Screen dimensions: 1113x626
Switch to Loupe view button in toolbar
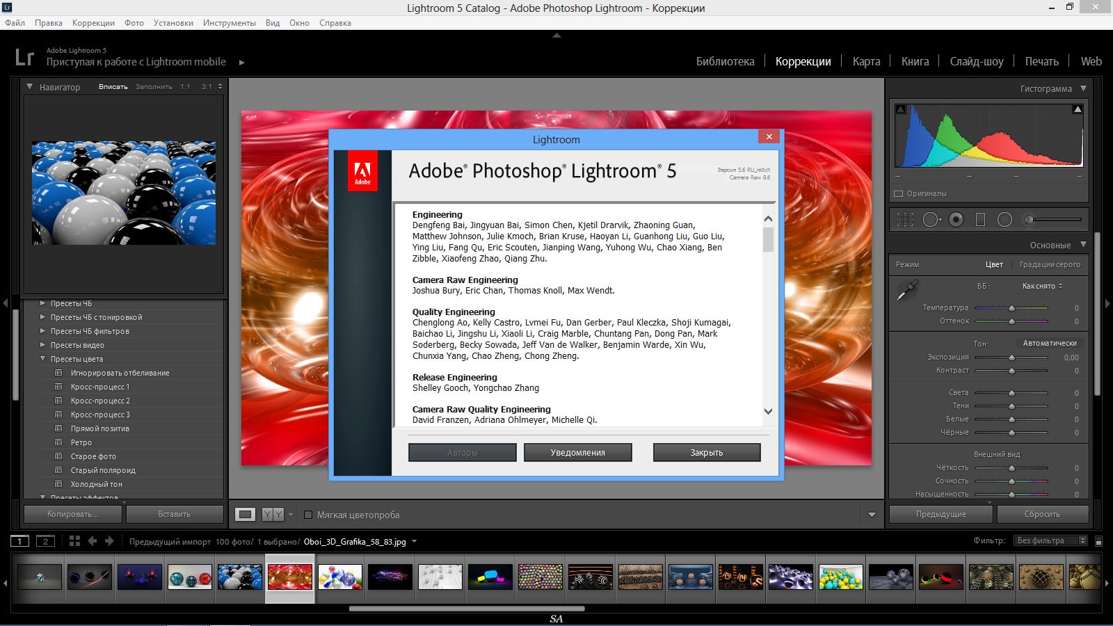pos(245,515)
